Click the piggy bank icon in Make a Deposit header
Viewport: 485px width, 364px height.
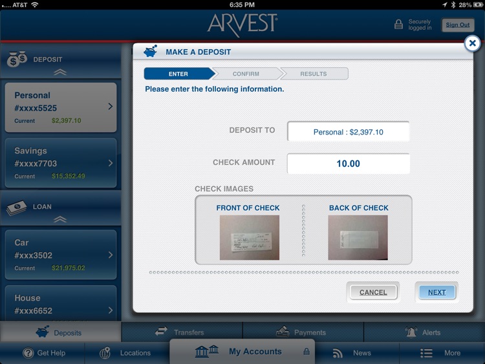pyautogui.click(x=151, y=51)
